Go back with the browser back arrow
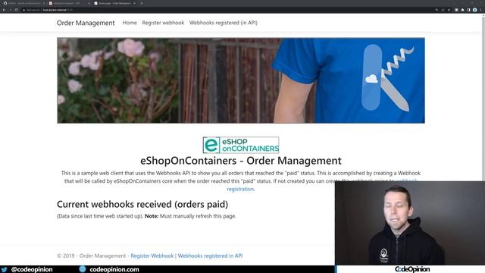This screenshot has height=273, width=485. 4,10
